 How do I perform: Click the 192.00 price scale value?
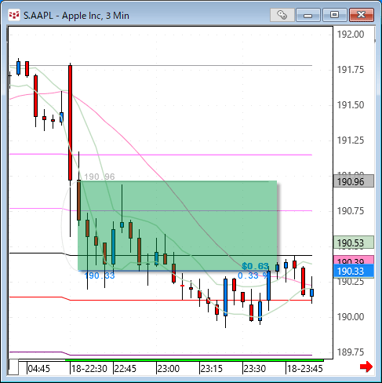(x=351, y=35)
